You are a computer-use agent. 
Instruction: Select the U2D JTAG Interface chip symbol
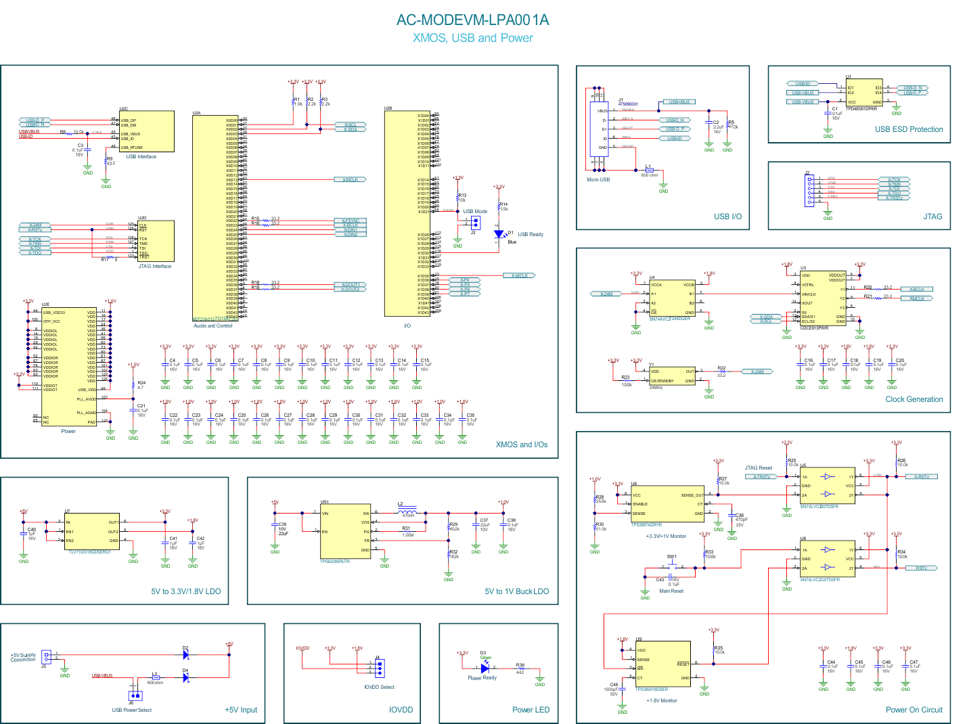pyautogui.click(x=156, y=241)
